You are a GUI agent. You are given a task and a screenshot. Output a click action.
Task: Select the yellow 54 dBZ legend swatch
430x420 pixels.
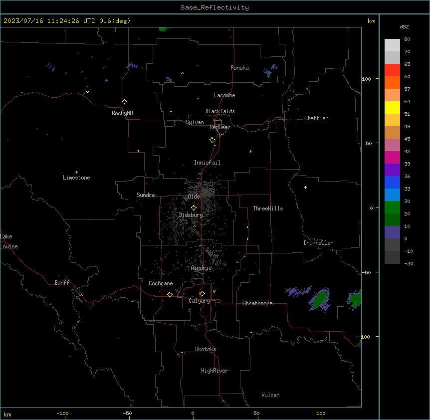coord(392,107)
